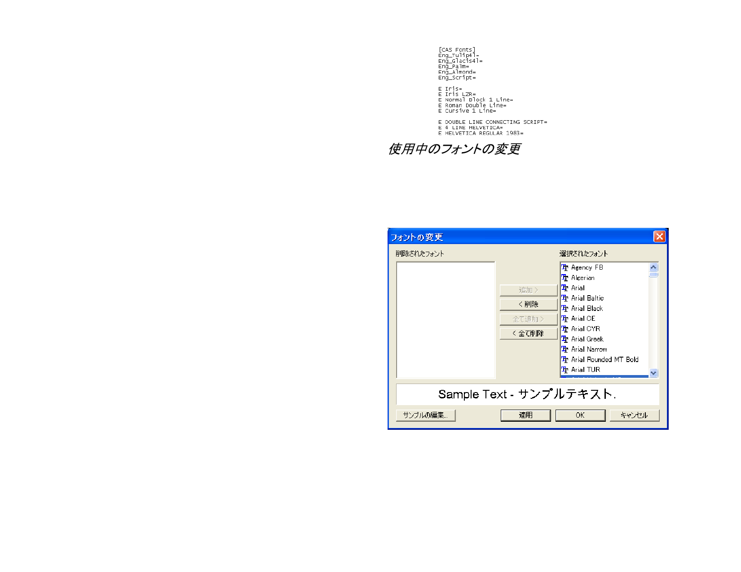Click the TrueType icon beside Agency FB
The image size is (741, 572).
pos(565,268)
